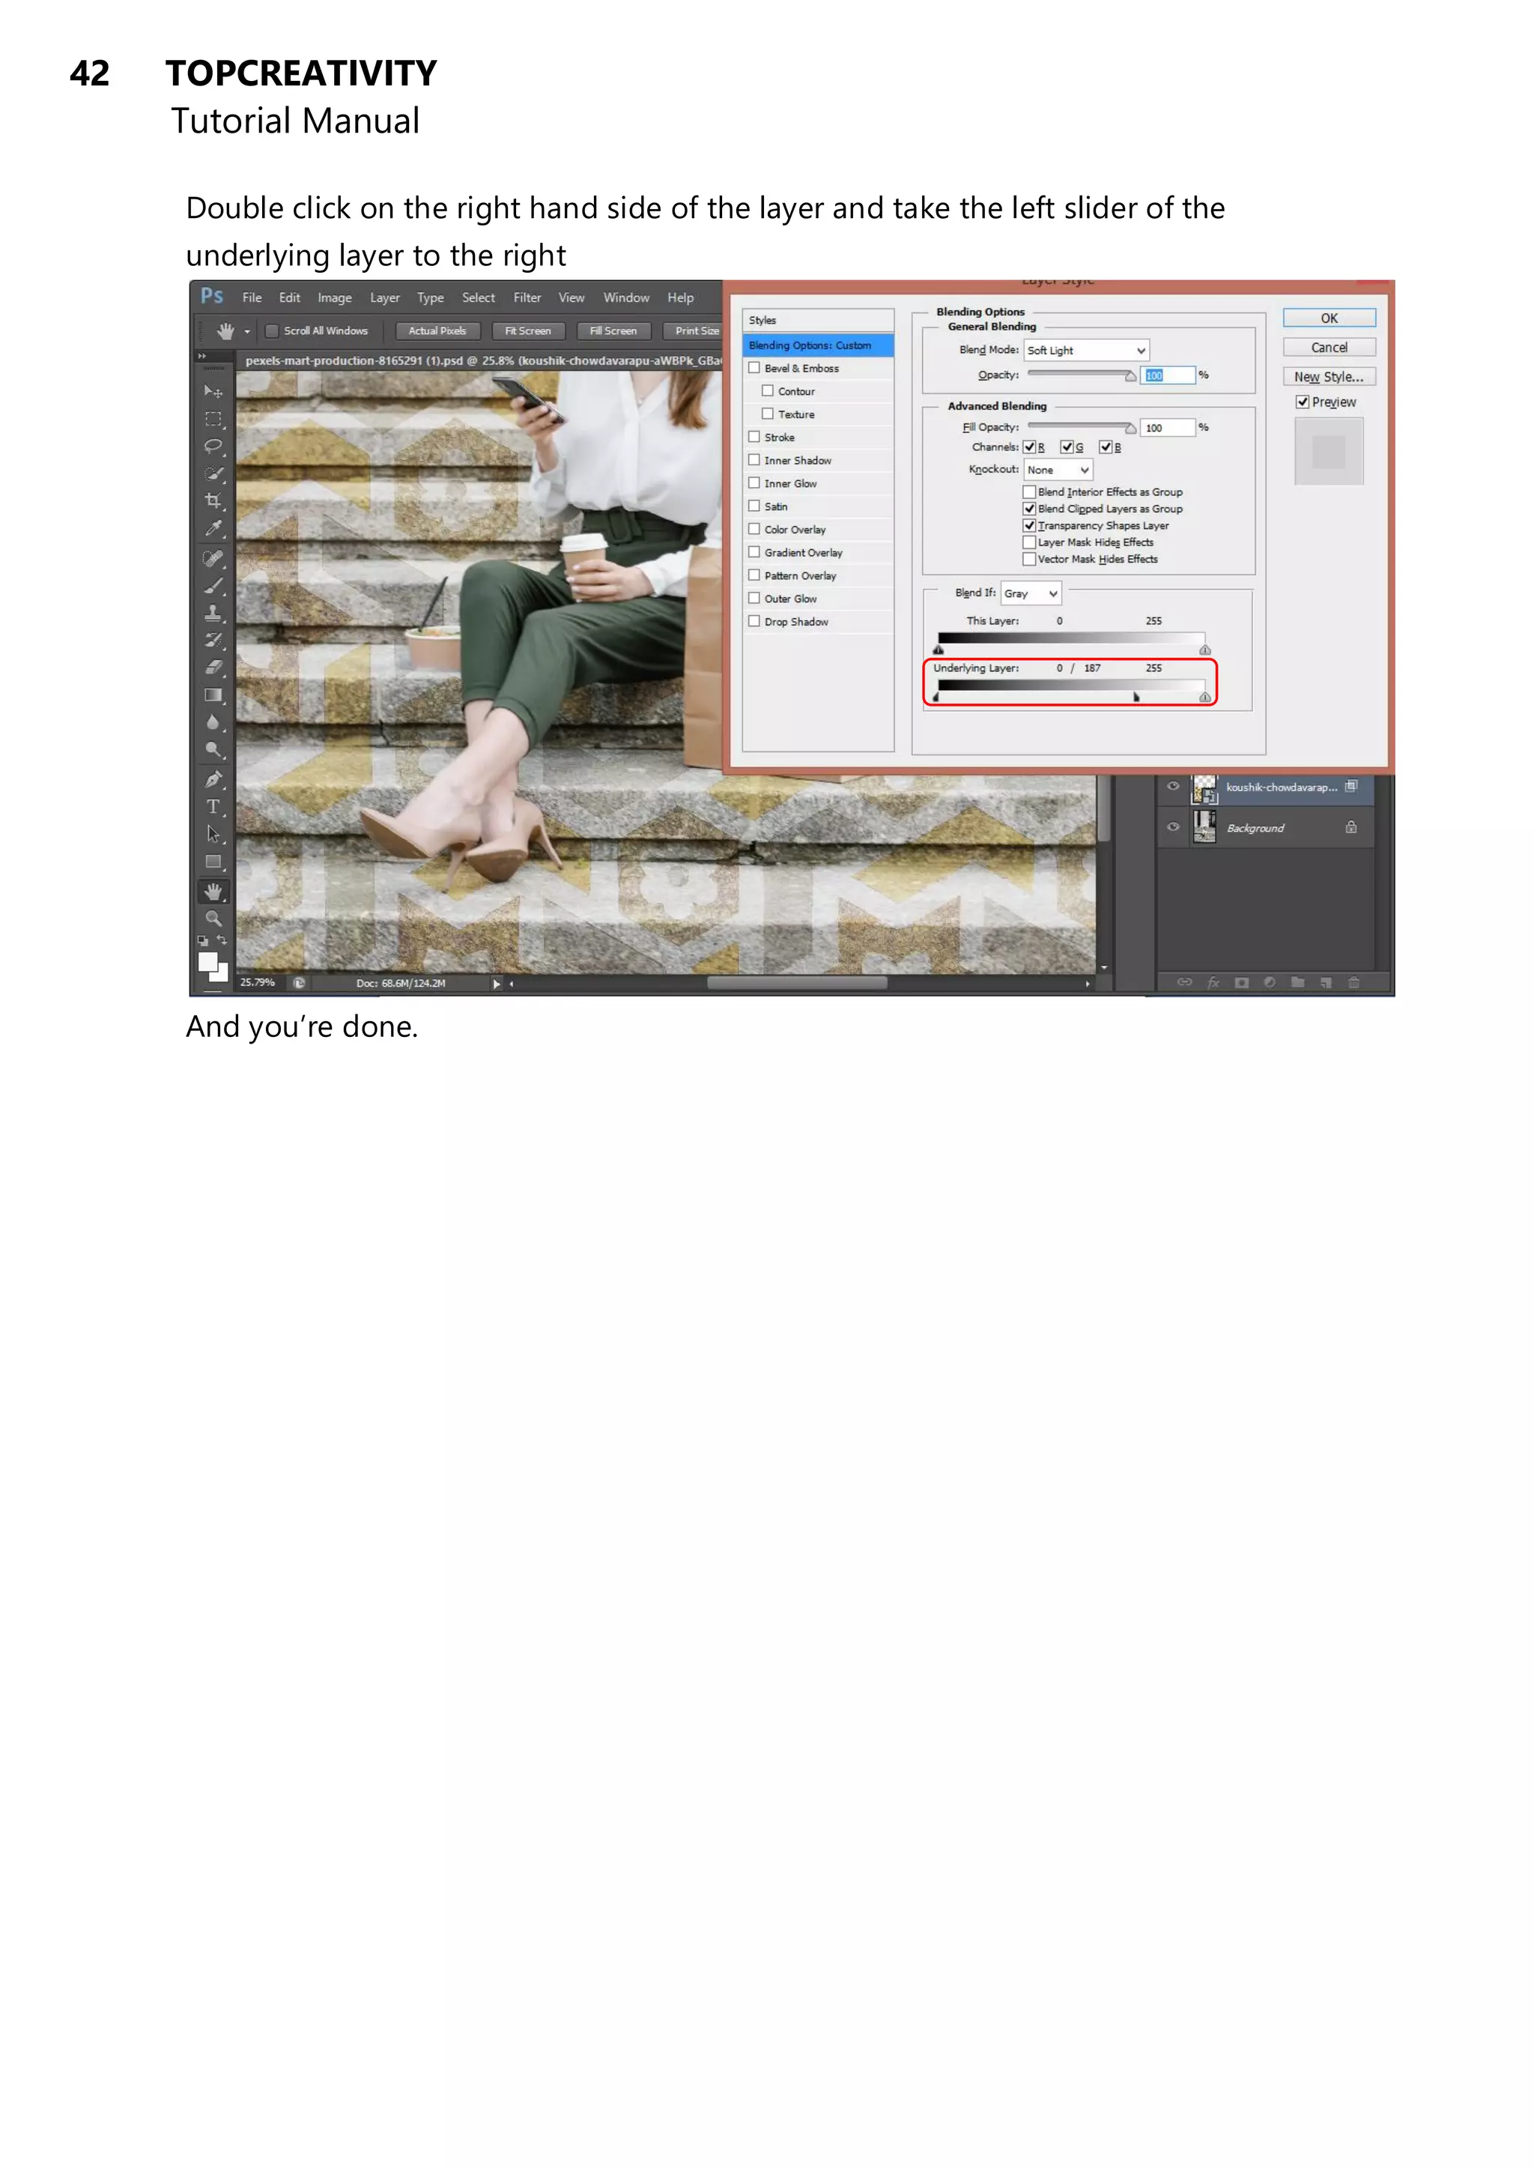Click the Actual Pixels button
The height and width of the screenshot is (2169, 1534).
pyautogui.click(x=437, y=330)
